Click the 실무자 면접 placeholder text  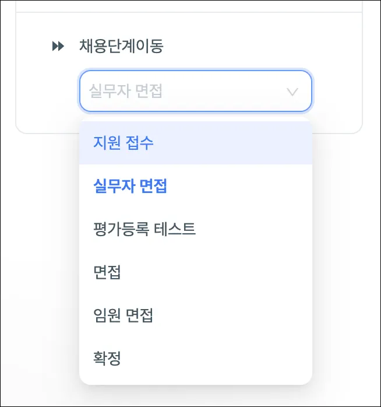point(125,91)
